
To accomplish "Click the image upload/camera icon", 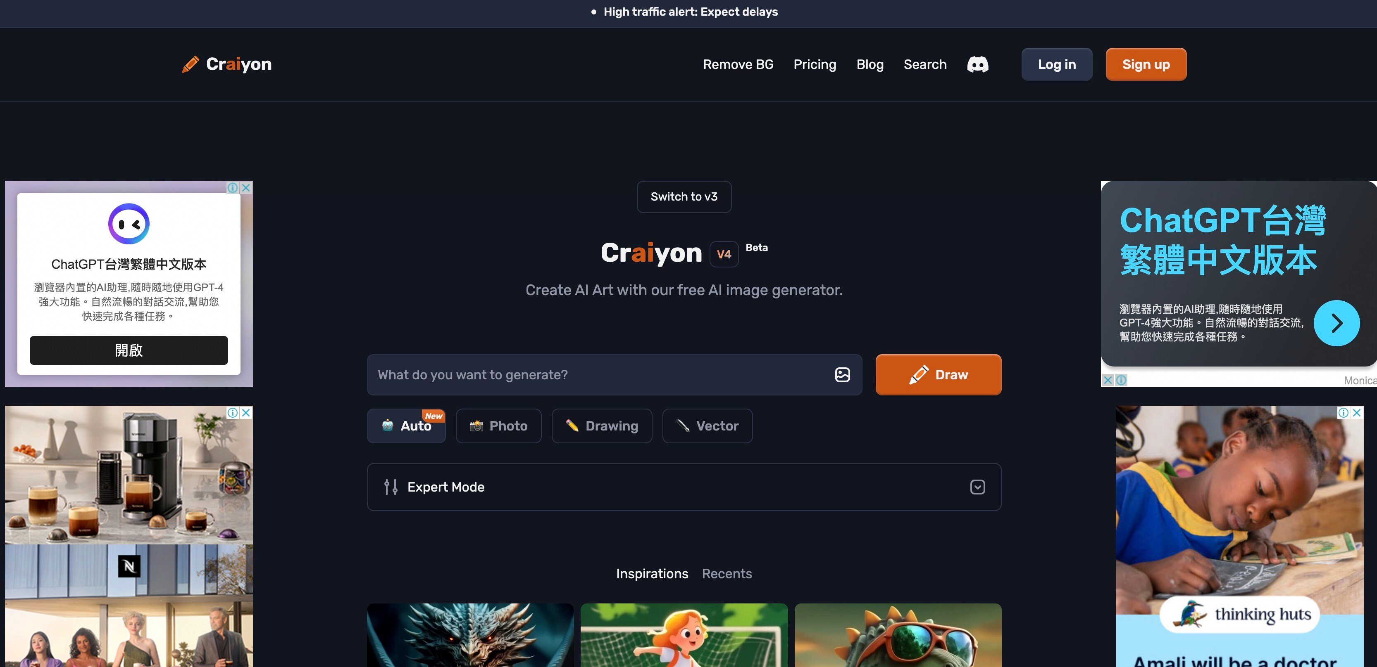I will tap(841, 375).
